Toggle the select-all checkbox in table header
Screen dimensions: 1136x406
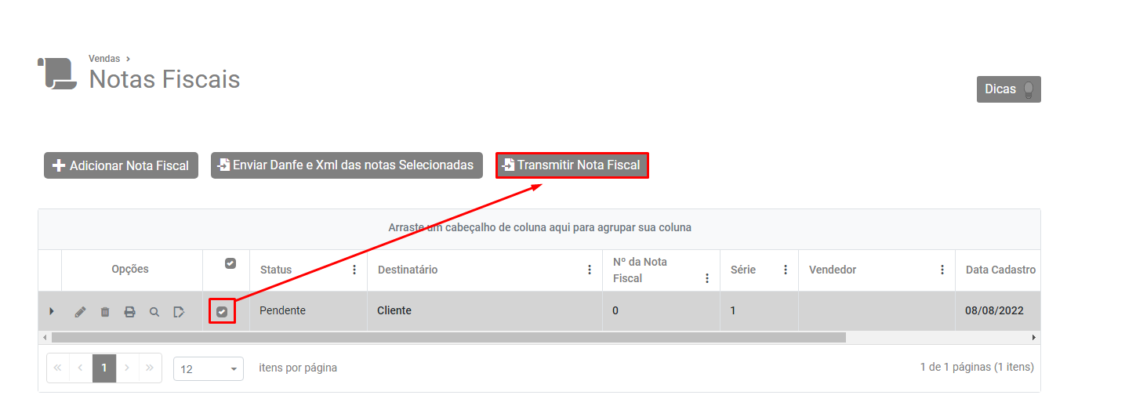[230, 263]
